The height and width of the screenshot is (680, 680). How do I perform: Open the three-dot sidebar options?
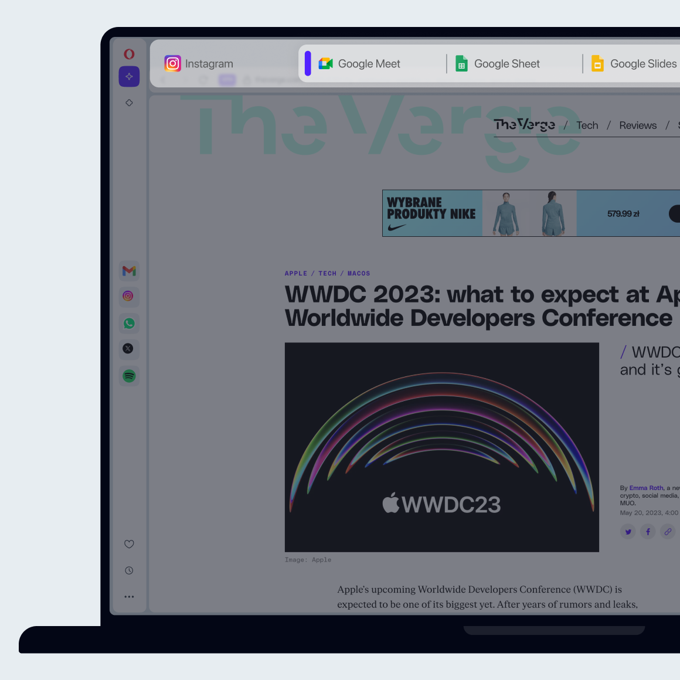(x=129, y=597)
